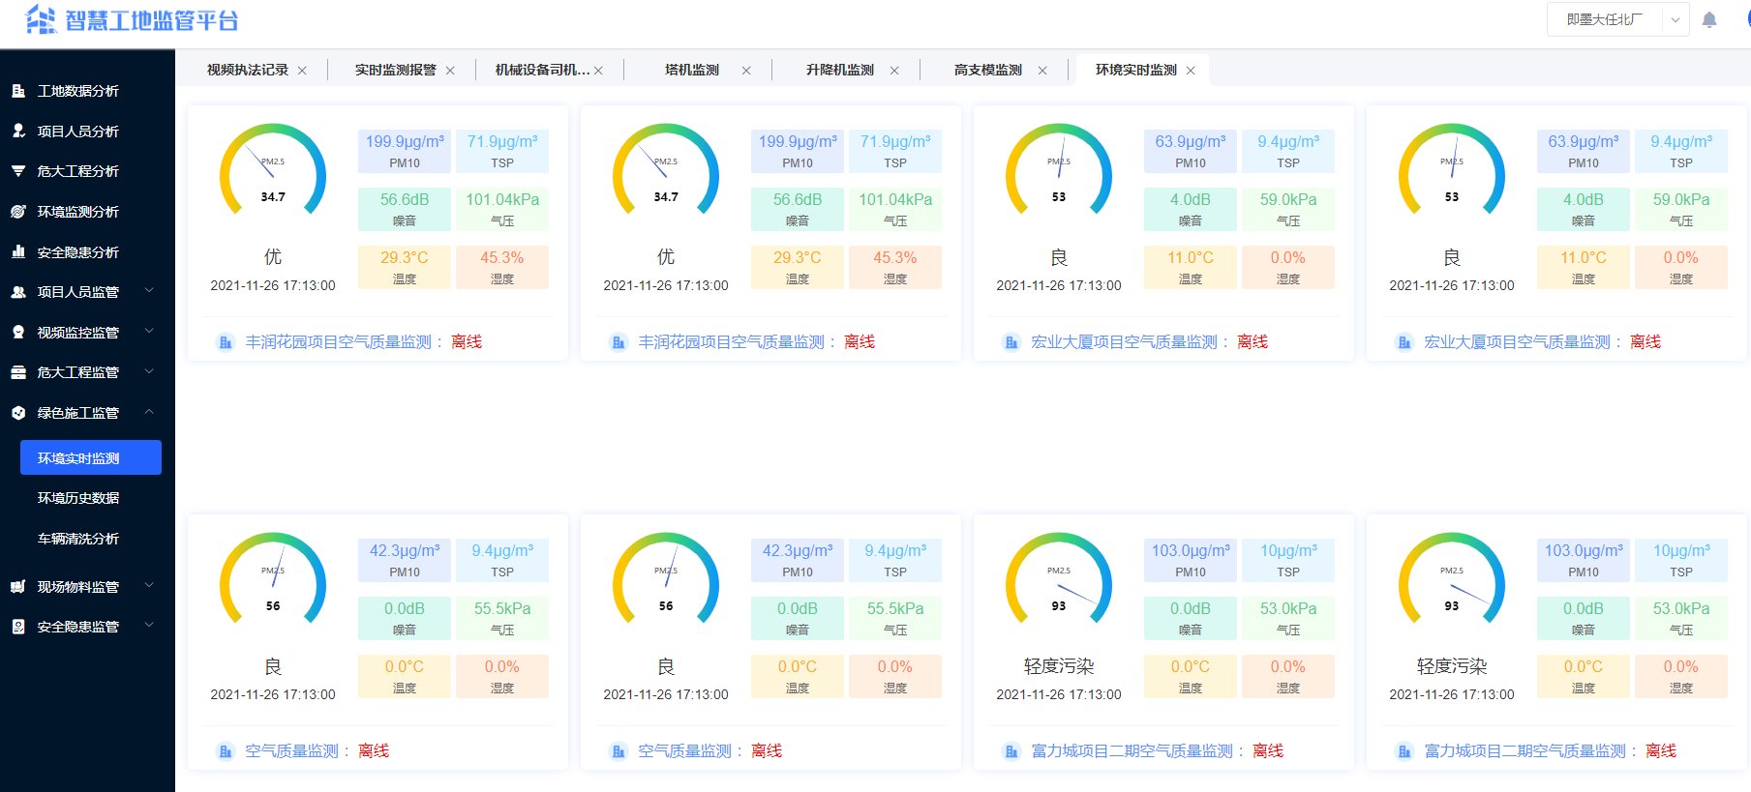1751x792 pixels.
Task: Click second 宏业大厦项目空气质量监测 link
Action: [x=1517, y=342]
